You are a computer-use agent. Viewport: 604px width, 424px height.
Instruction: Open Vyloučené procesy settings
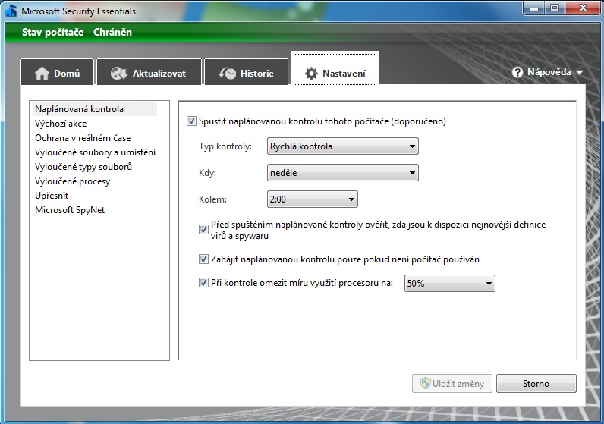tap(72, 181)
